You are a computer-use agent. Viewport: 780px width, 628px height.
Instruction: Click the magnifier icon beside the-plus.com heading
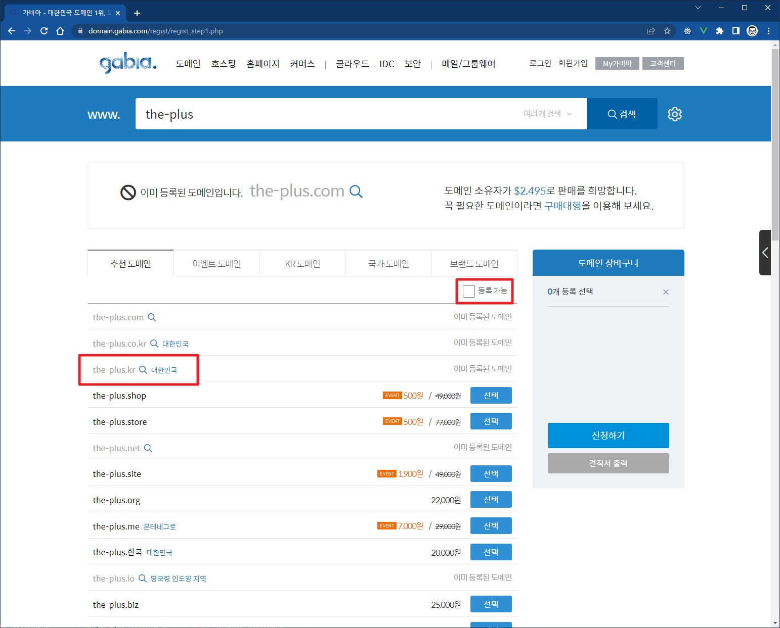pyautogui.click(x=356, y=191)
